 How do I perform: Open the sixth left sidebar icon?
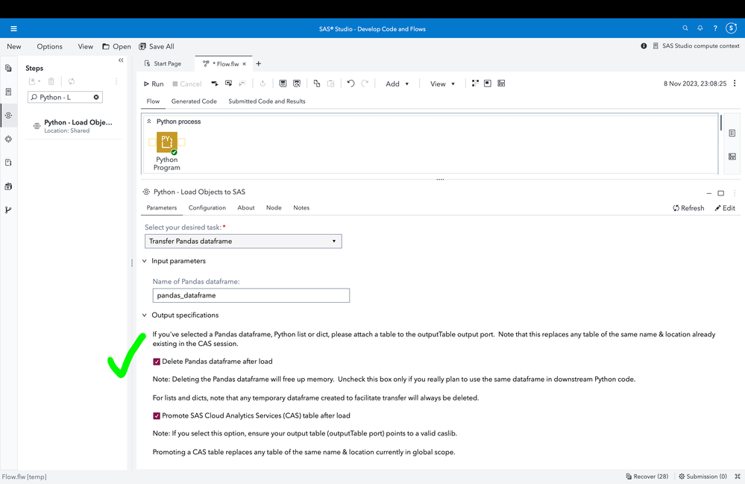click(8, 186)
